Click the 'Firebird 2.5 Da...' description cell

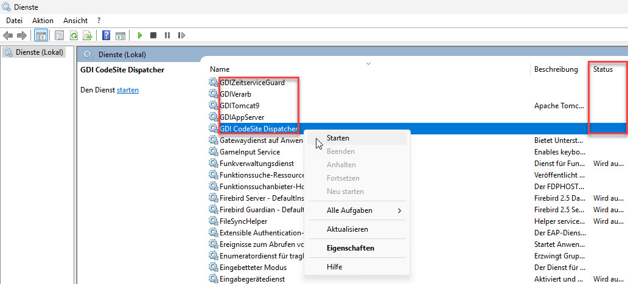(x=560, y=198)
